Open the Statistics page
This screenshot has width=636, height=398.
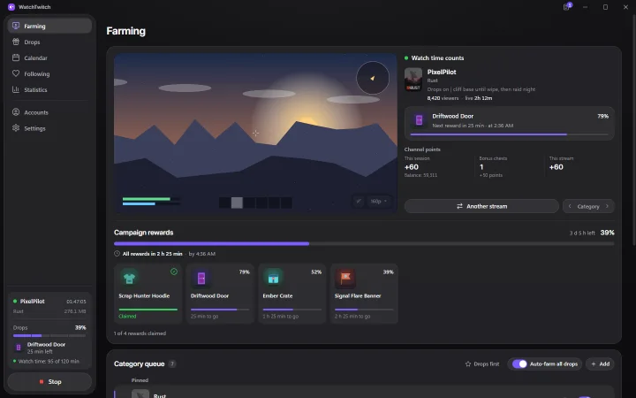[x=49, y=89]
